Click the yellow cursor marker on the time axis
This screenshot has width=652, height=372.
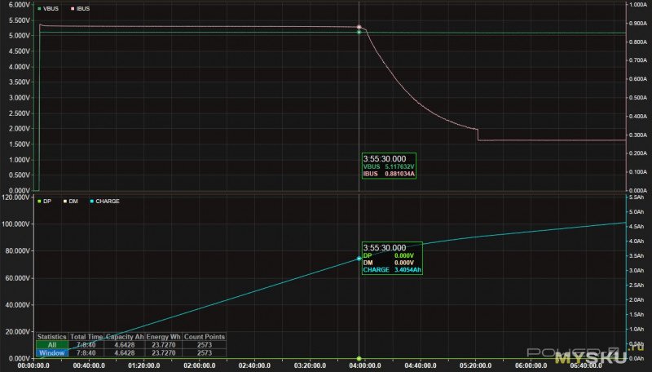pos(359,358)
